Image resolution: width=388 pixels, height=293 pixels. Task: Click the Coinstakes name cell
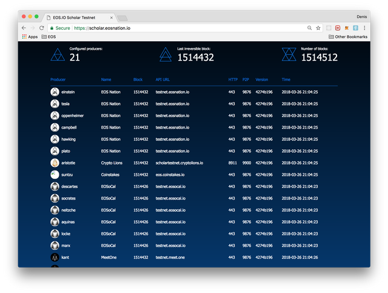point(110,175)
